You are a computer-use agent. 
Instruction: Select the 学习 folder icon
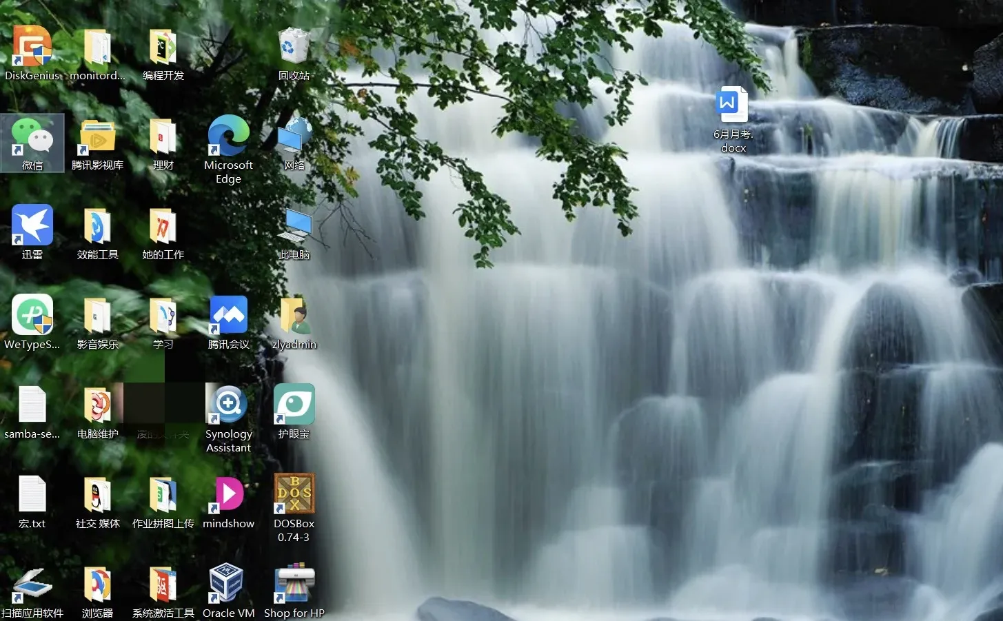(x=163, y=316)
